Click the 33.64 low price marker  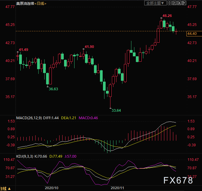pyautogui.click(x=116, y=111)
